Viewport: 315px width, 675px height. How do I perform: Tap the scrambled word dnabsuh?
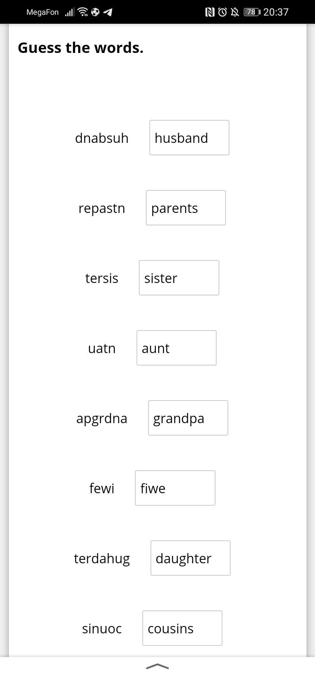coord(102,138)
